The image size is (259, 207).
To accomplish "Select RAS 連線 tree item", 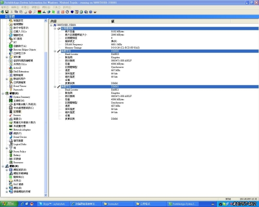I will tap(18, 184).
